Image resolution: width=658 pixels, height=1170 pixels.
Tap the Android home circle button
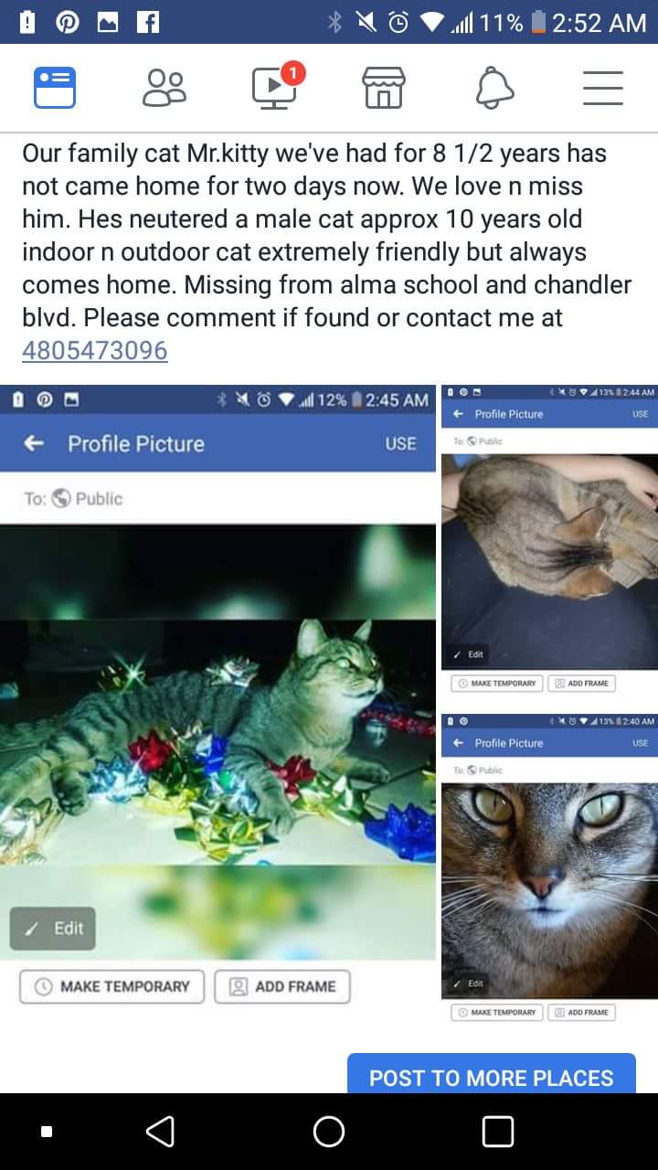[329, 1132]
